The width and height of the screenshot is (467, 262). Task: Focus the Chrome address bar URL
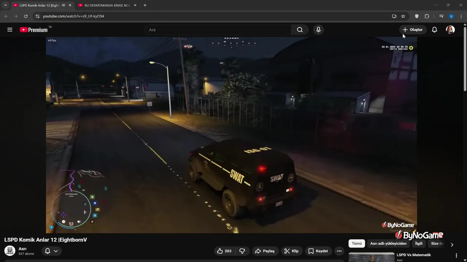coord(73,16)
